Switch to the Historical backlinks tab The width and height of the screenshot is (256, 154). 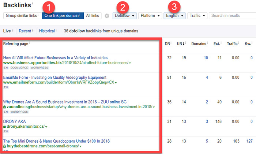click(x=47, y=31)
